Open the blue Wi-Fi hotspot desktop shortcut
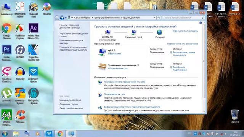Image resolution: width=244 pixels, height=137 pixels. click(33, 72)
